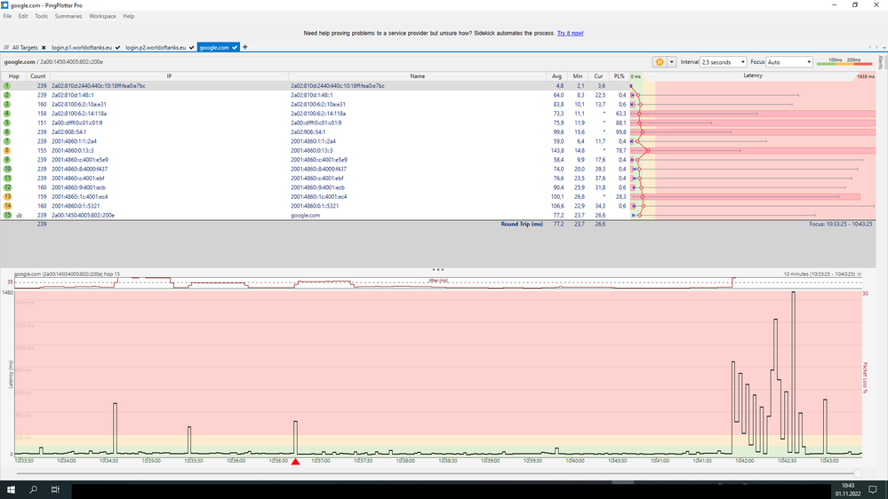
Task: Click the three-dot panel splitter handle
Action: 437,270
